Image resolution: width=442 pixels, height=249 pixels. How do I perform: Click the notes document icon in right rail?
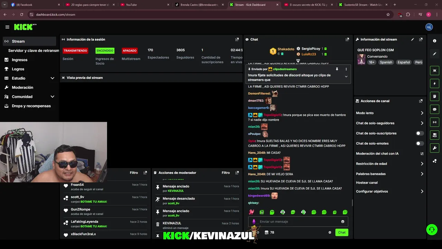pos(434,96)
